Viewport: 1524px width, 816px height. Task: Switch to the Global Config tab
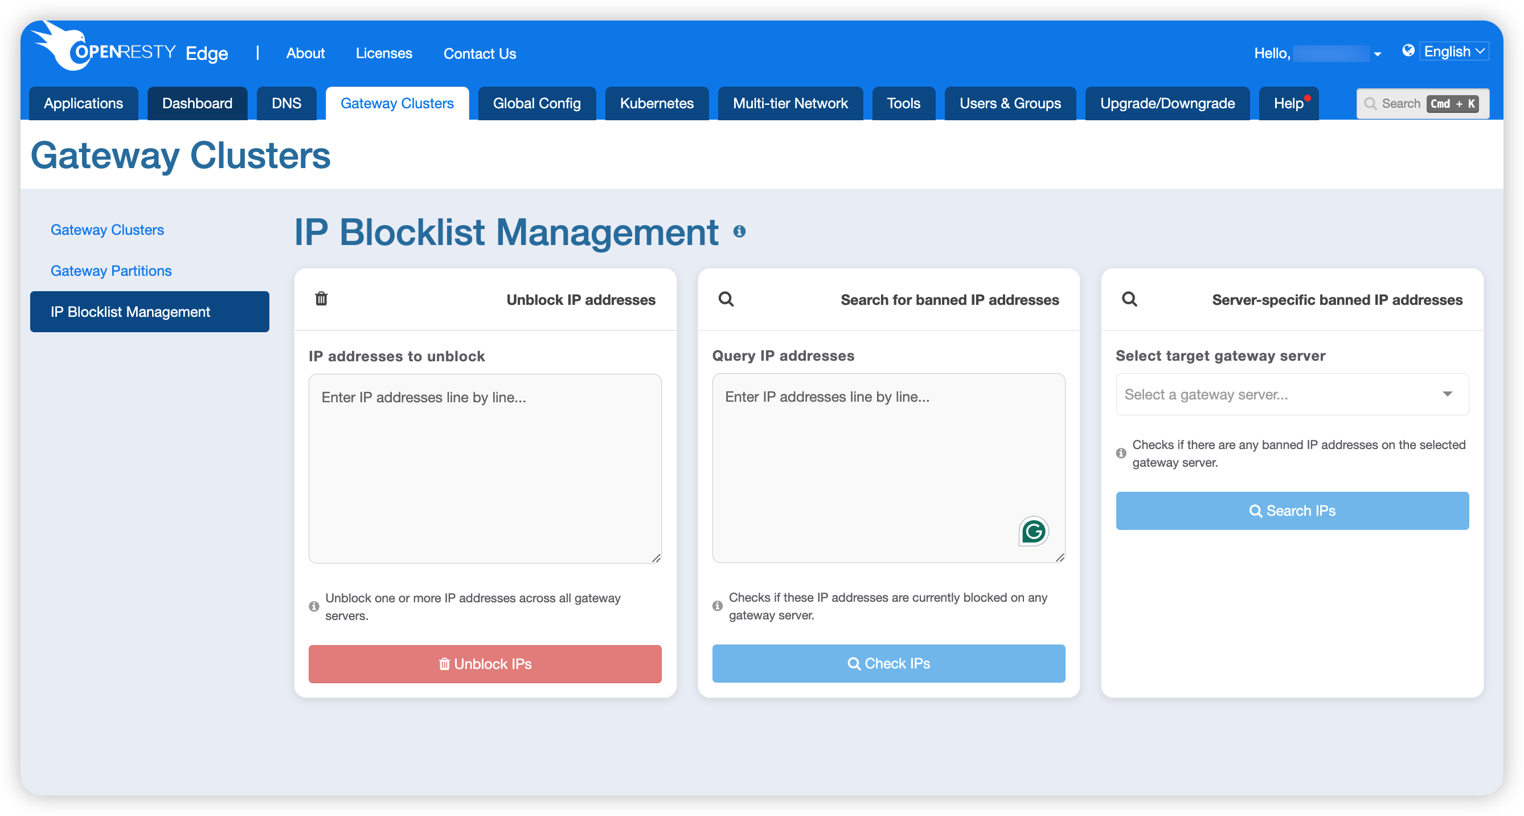click(536, 104)
